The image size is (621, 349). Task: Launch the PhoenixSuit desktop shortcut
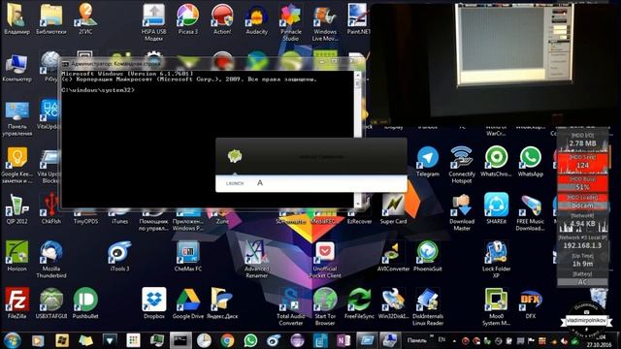[428, 256]
